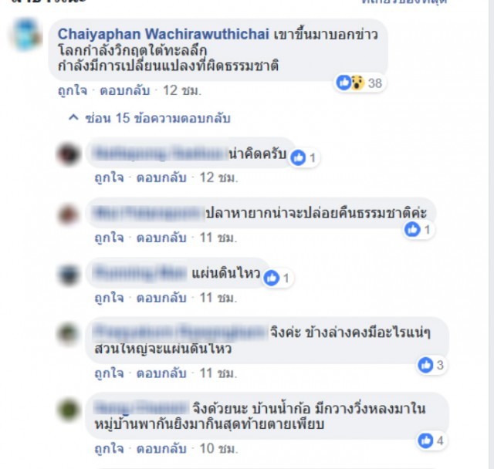Image resolution: width=494 pixels, height=469 pixels.
Task: Reply to the top comment via ตอบกลับ
Action: [x=125, y=91]
